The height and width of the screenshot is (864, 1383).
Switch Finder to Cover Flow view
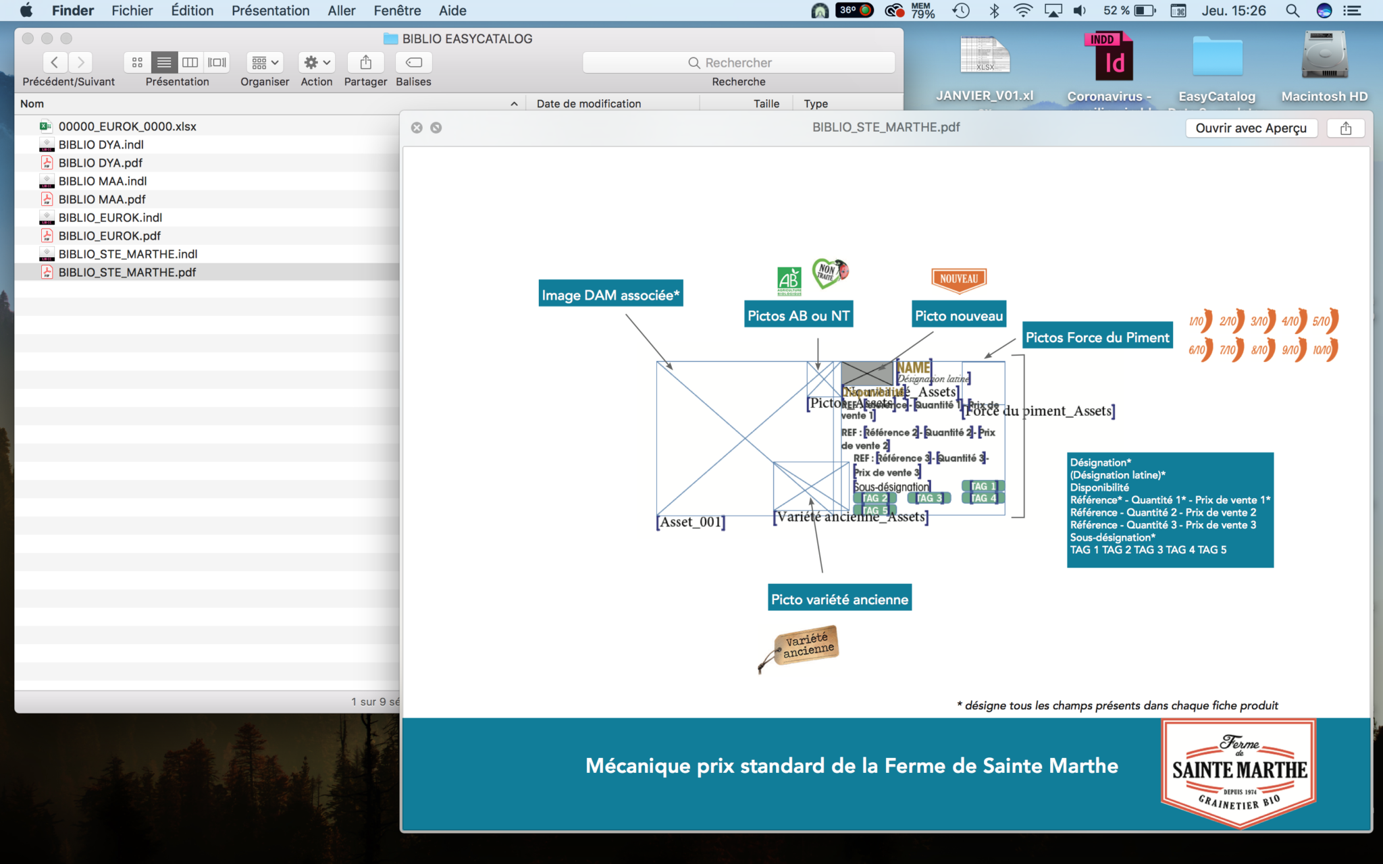[217, 62]
